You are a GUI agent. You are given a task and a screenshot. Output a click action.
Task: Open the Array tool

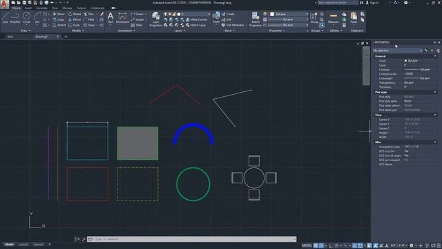tap(89, 25)
